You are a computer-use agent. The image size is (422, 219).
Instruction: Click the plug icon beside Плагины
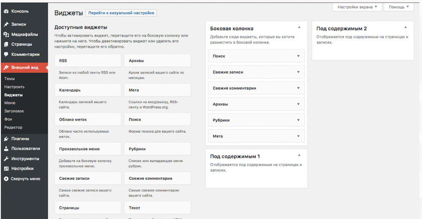6,138
